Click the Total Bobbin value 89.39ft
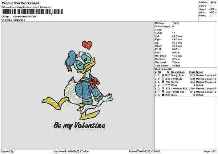The image size is (218, 154). pyautogui.click(x=176, y=66)
